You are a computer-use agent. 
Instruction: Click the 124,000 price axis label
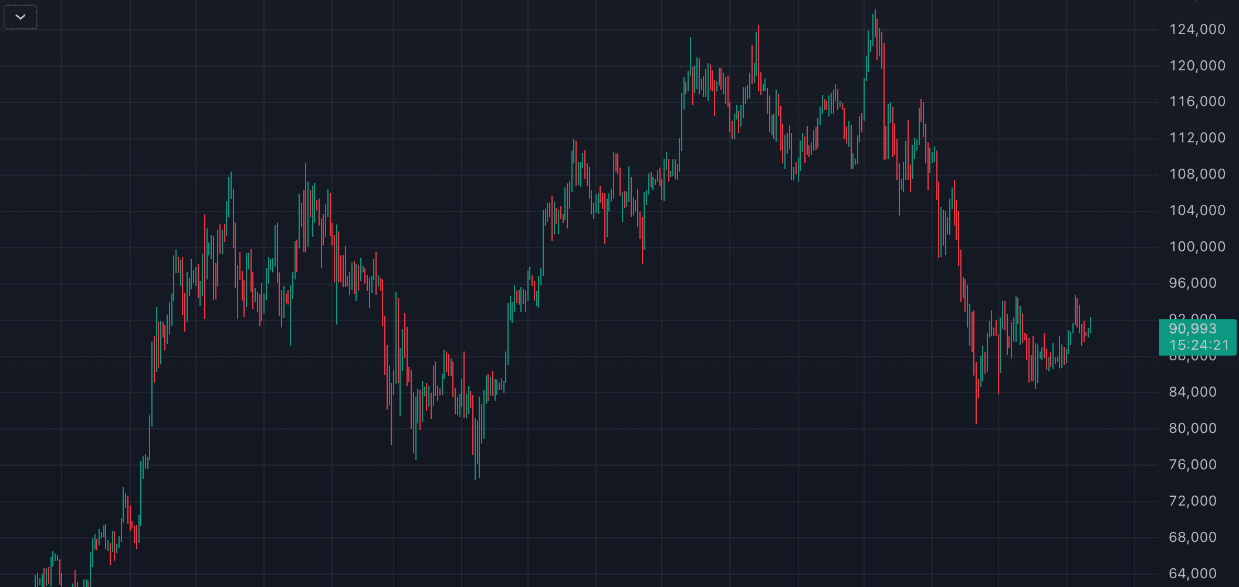(1197, 29)
